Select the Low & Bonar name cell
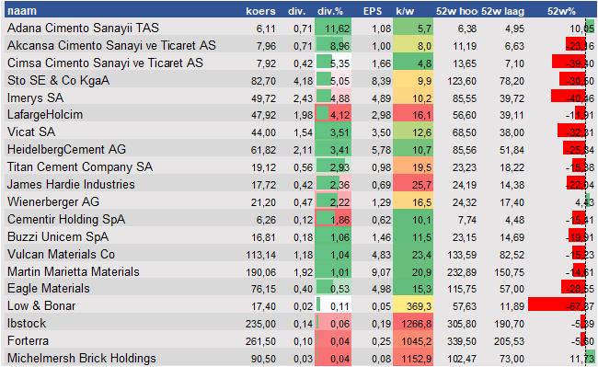The height and width of the screenshot is (367, 598). pyautogui.click(x=41, y=305)
